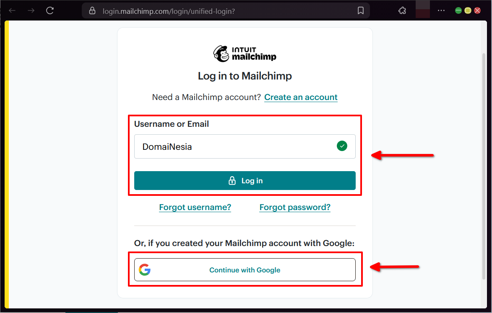Image resolution: width=492 pixels, height=313 pixels.
Task: Click the Intuit Mailchimp logo
Action: [x=245, y=52]
